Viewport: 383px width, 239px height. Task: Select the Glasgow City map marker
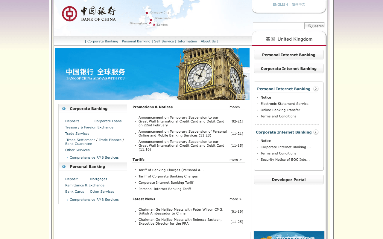coord(147,13)
